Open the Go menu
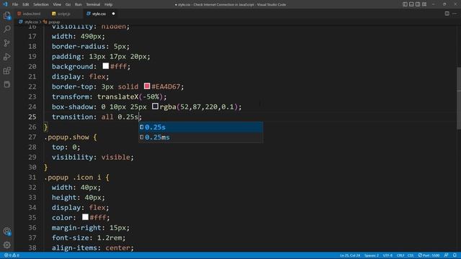 pyautogui.click(x=68, y=4)
